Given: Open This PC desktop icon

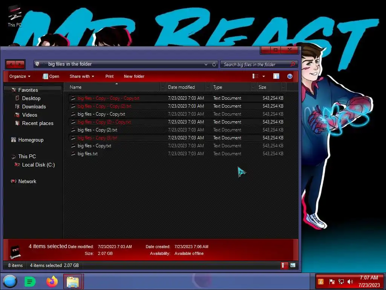Looking at the screenshot, I should (15, 16).
